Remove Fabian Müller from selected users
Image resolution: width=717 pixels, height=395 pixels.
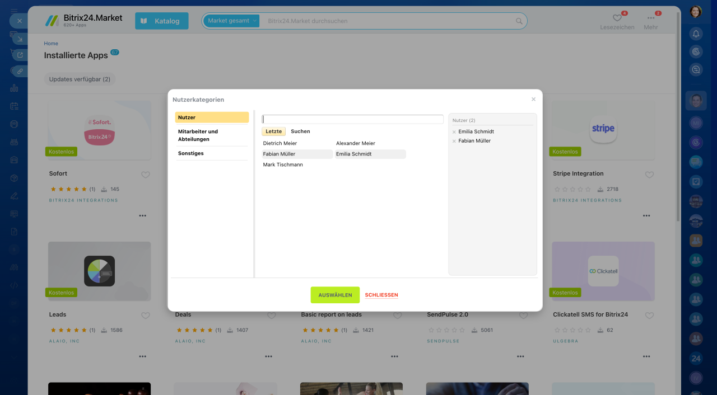[x=454, y=141]
